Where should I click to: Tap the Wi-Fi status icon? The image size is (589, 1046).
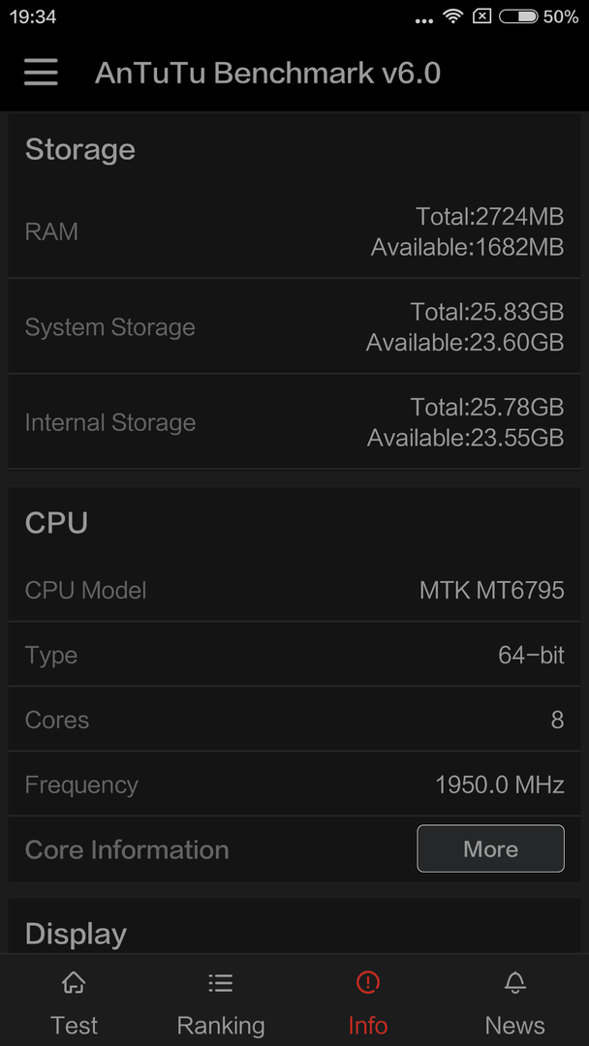(453, 16)
